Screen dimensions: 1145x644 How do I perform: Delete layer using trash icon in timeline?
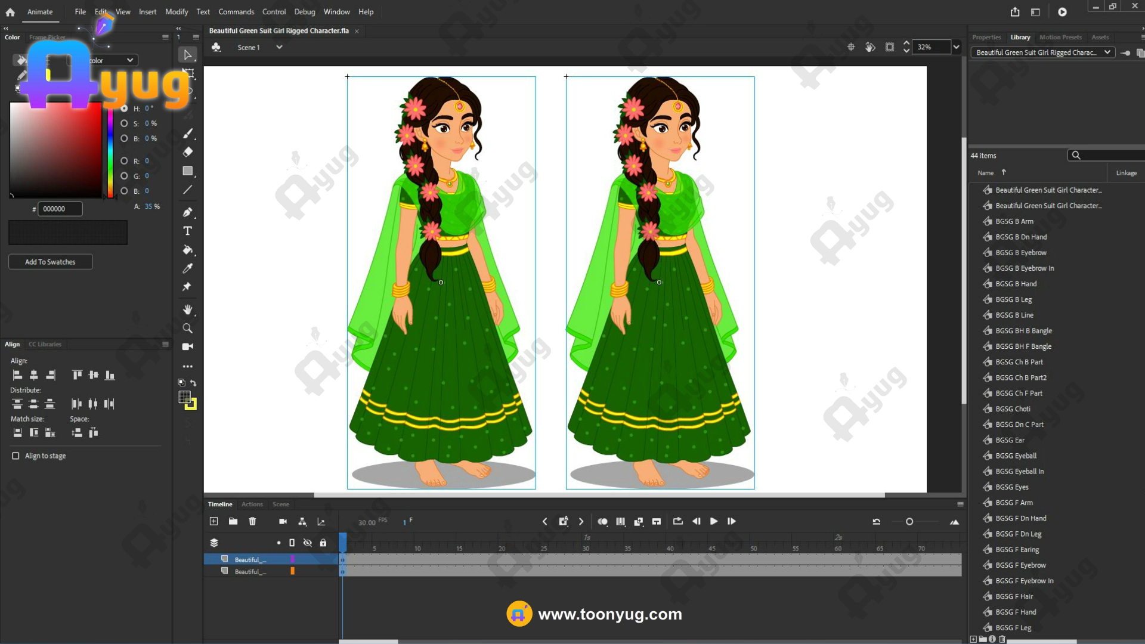252,521
